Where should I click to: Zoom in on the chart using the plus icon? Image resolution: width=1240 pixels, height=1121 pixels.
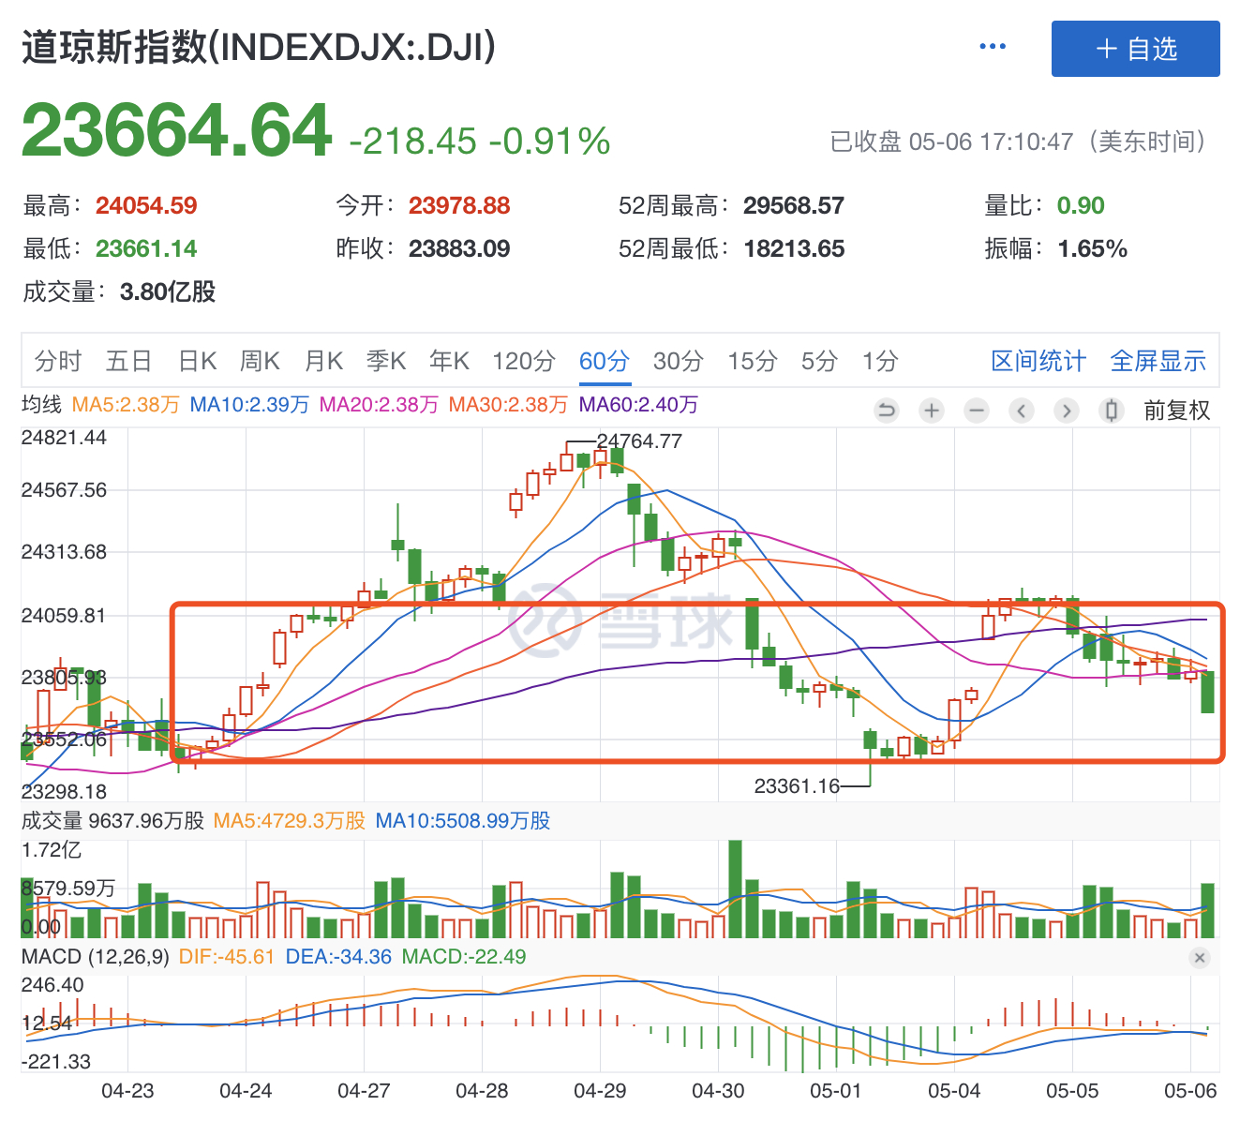point(932,411)
